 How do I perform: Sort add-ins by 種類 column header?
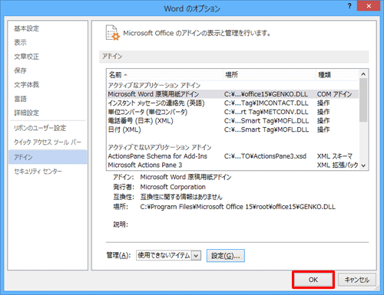[x=337, y=75]
